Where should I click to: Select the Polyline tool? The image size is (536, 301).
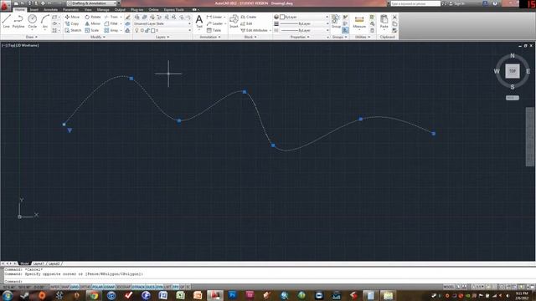tap(18, 21)
